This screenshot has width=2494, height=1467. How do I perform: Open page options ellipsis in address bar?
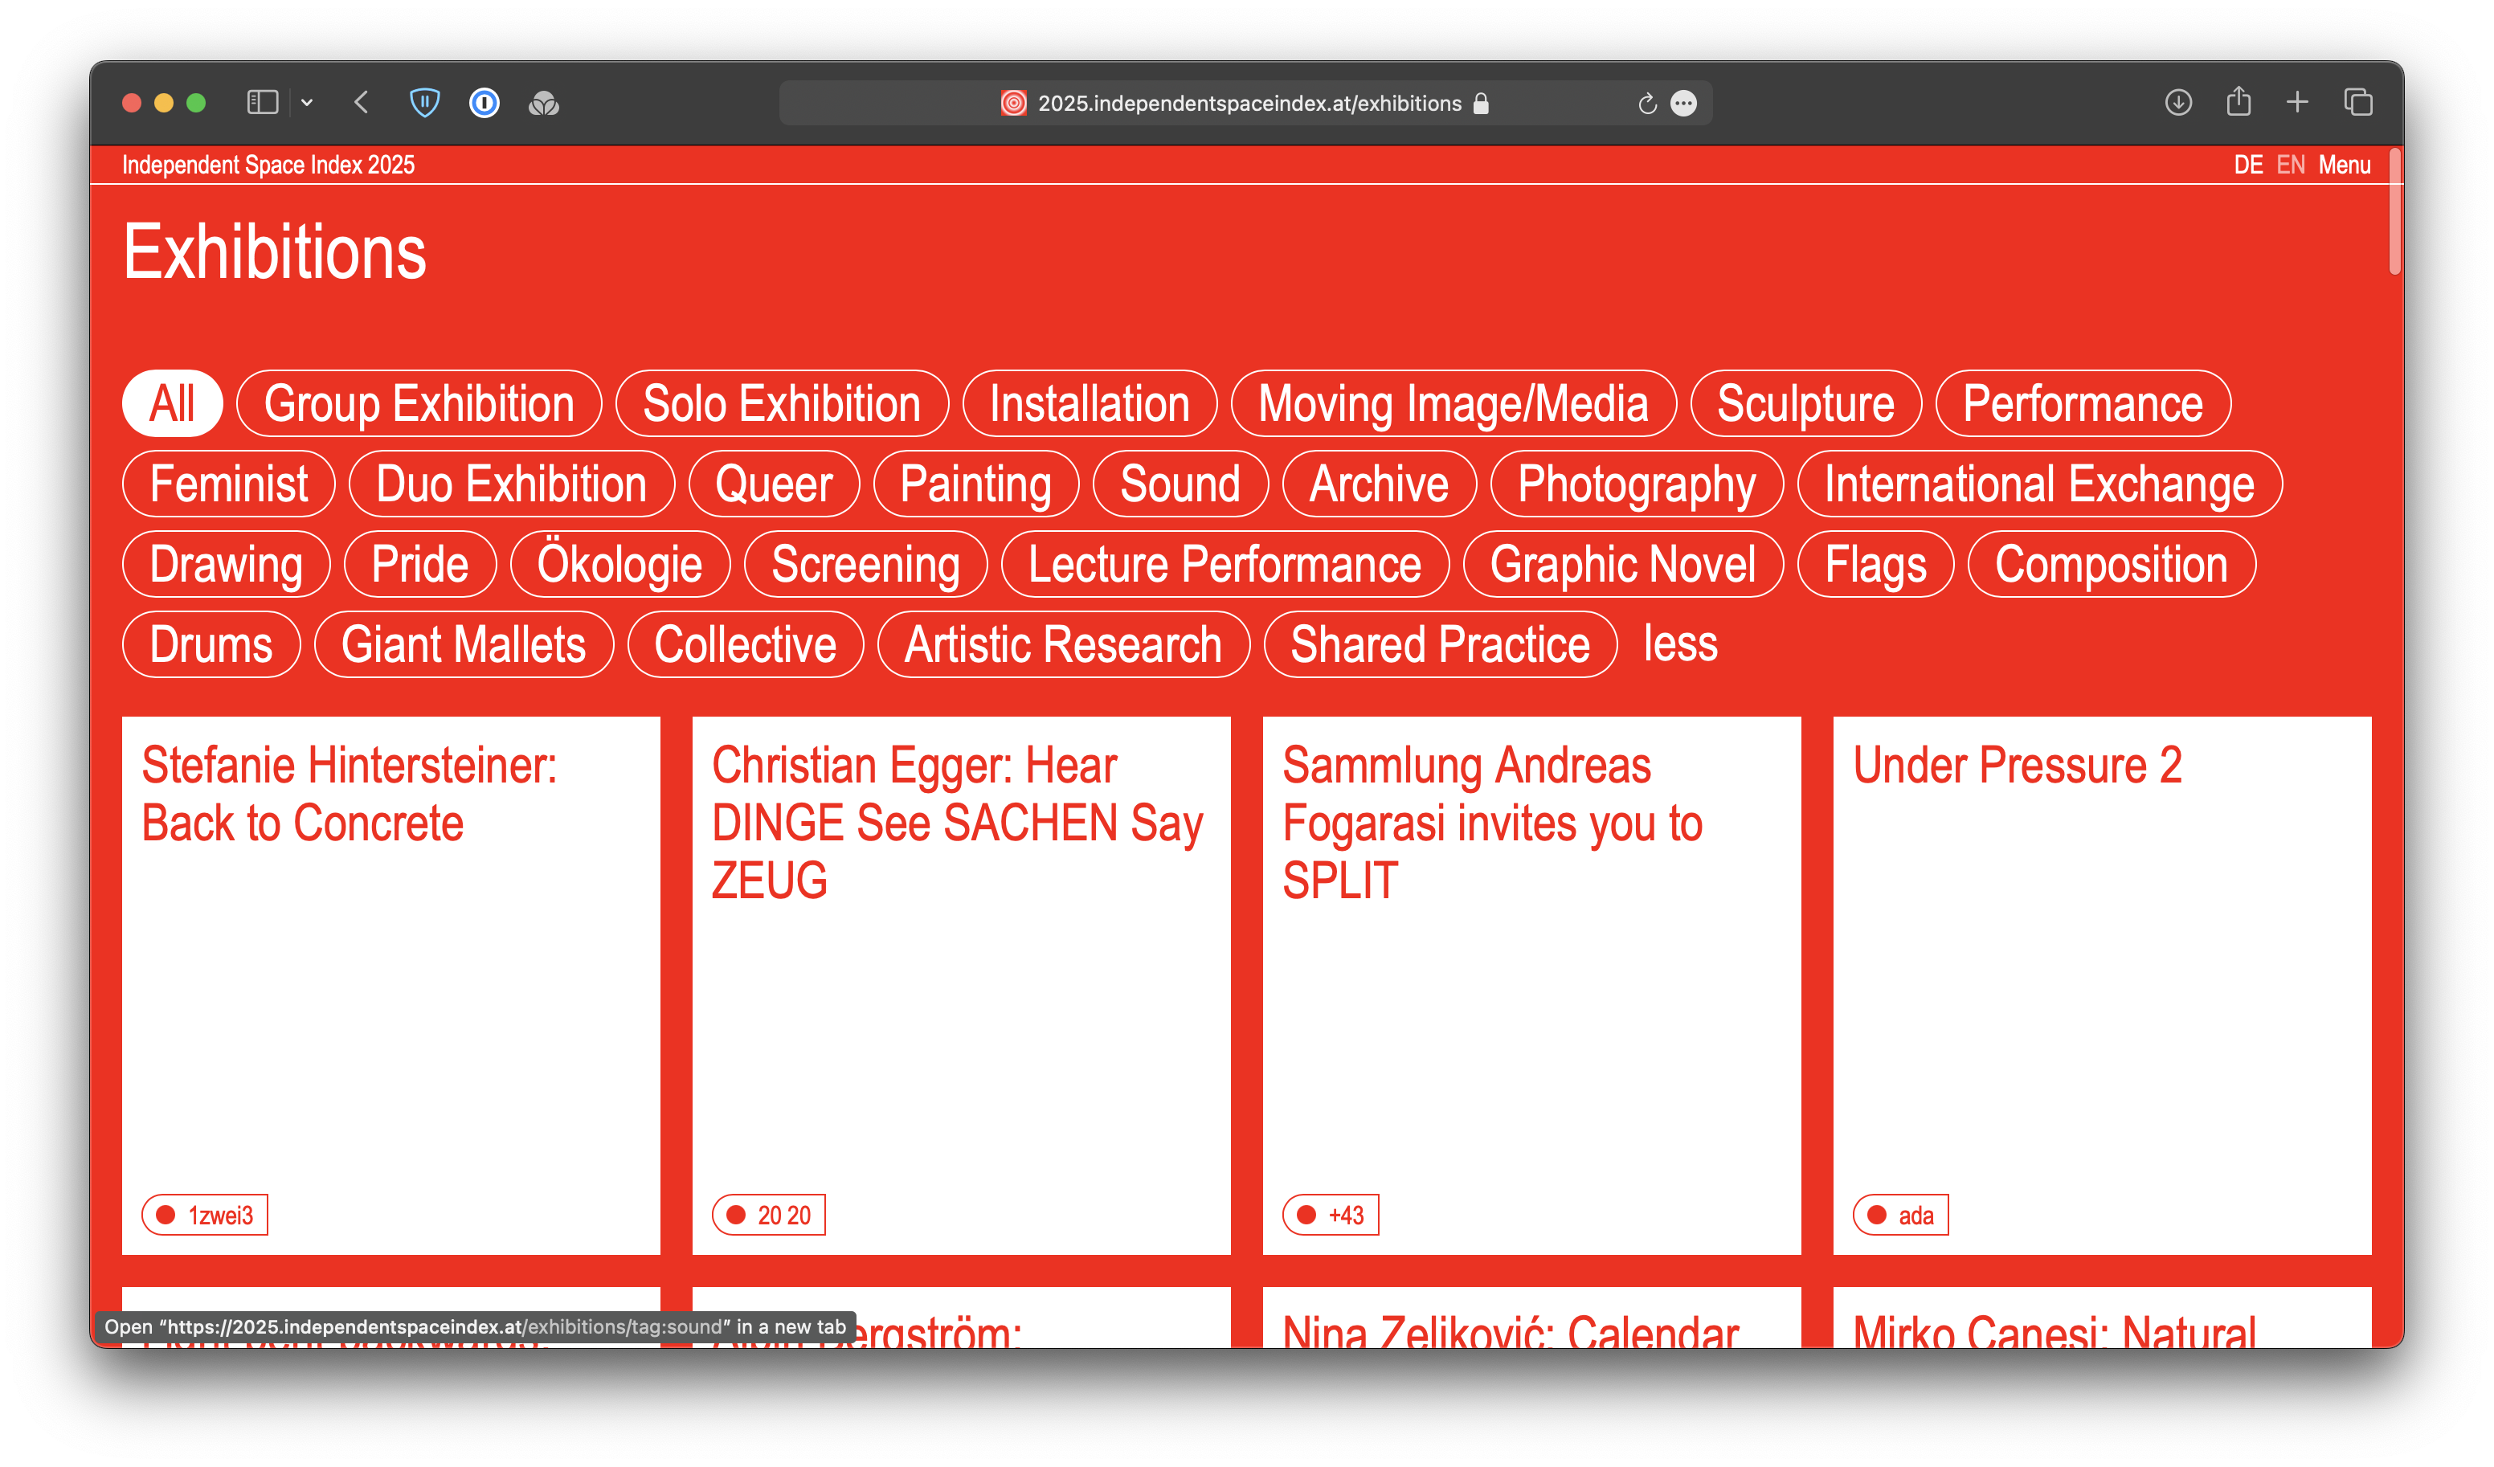[x=1683, y=104]
